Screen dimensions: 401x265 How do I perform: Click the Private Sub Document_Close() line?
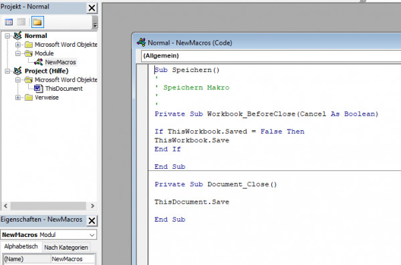click(x=216, y=184)
